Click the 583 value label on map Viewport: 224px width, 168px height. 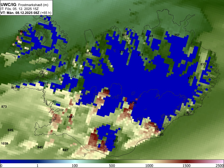pyautogui.click(x=161, y=135)
